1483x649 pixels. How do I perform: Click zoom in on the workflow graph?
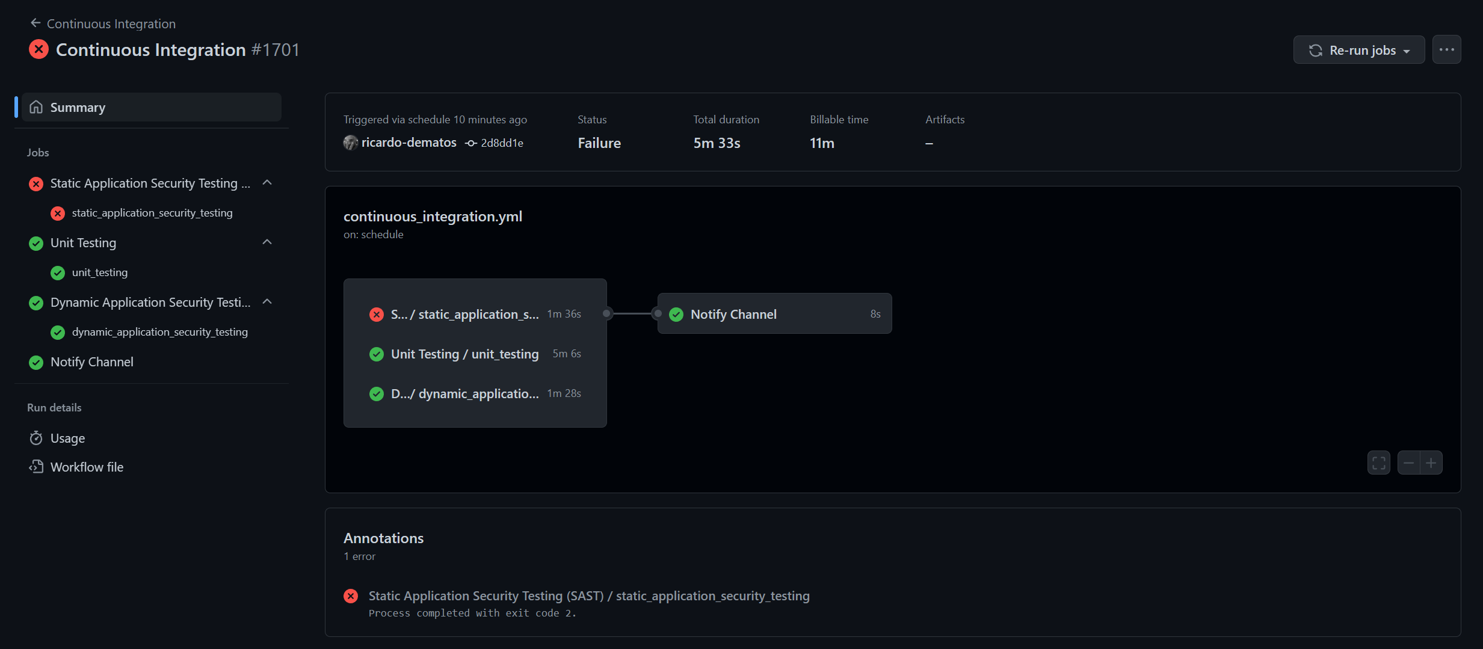coord(1431,462)
